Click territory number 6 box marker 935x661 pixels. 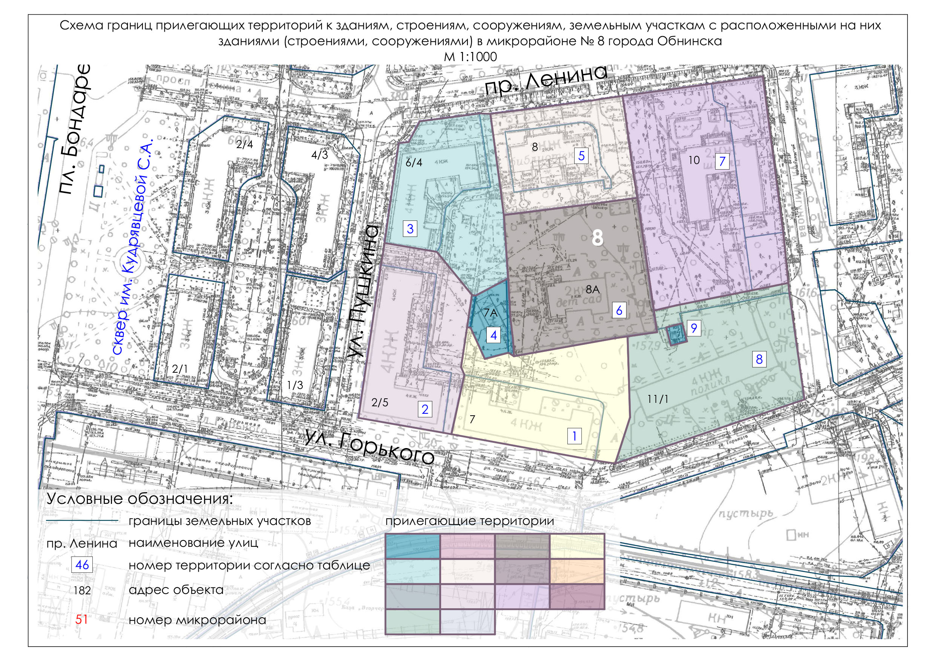619,311
